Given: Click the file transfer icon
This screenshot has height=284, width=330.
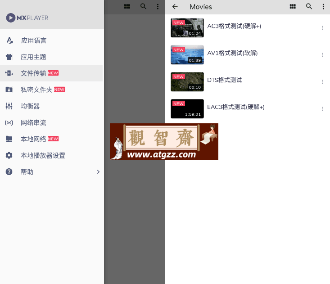Looking at the screenshot, I should [x=9, y=73].
